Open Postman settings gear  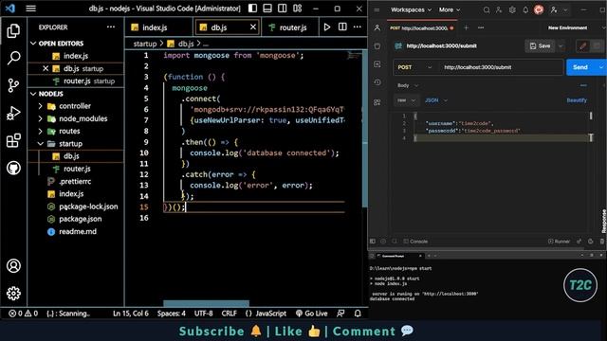pos(512,10)
